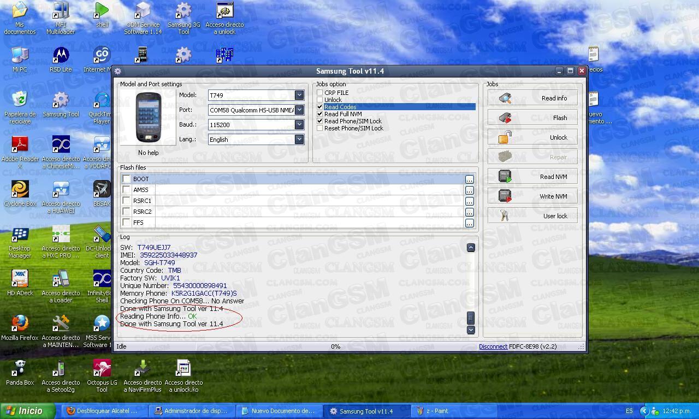This screenshot has width=699, height=419.
Task: Click the 0% progress bar
Action: (x=335, y=346)
